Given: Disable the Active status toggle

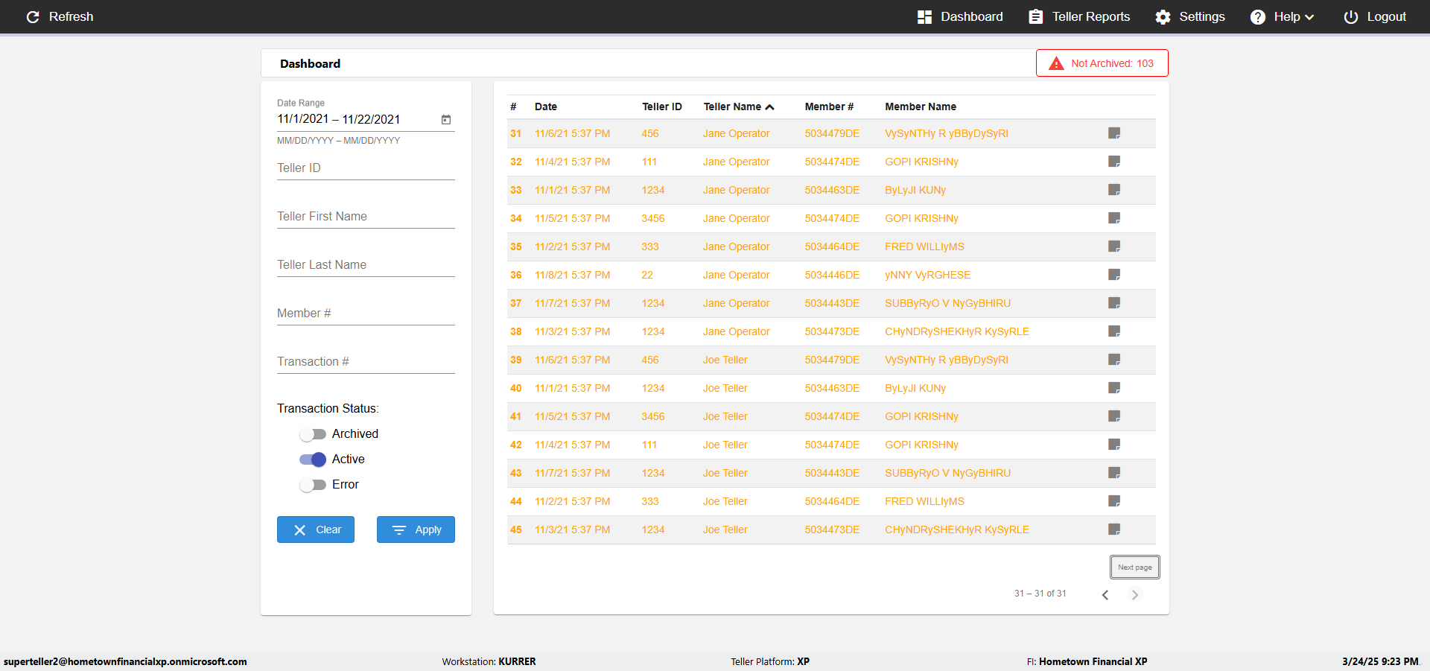Looking at the screenshot, I should (313, 459).
